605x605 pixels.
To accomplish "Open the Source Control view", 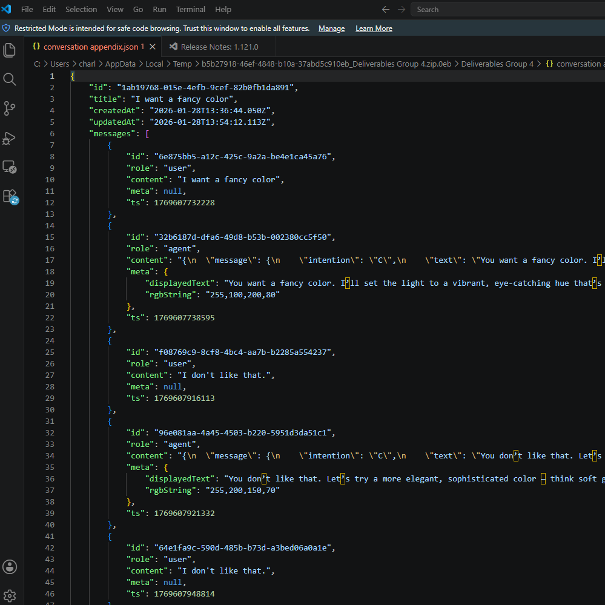I will pyautogui.click(x=10, y=108).
